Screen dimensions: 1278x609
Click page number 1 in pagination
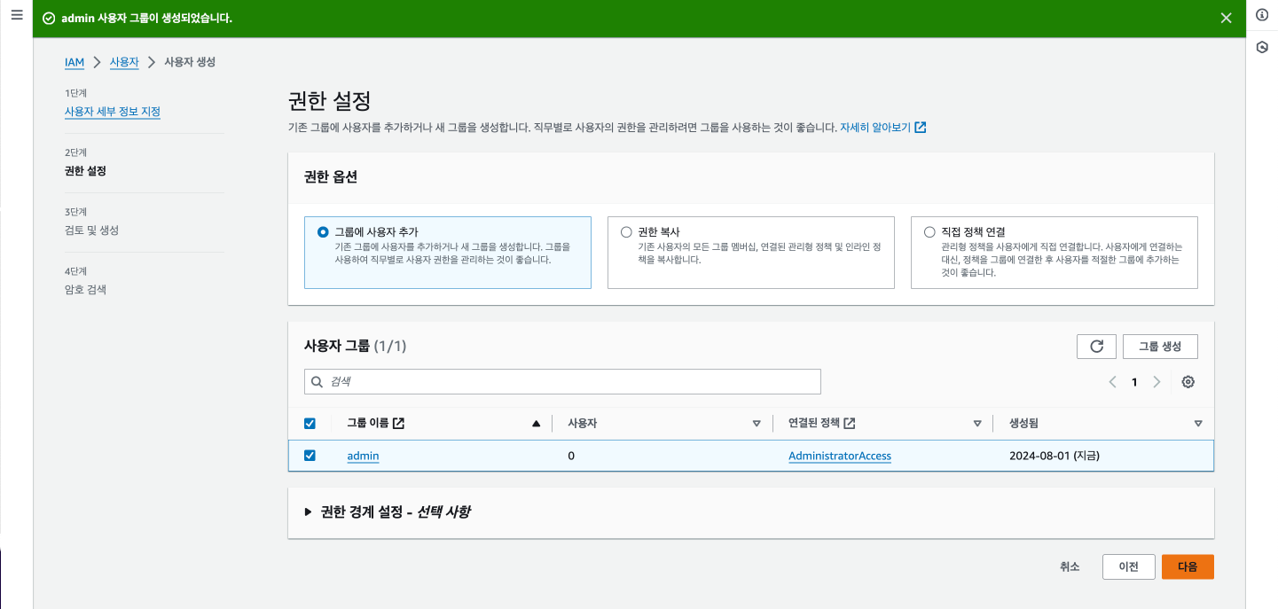(1134, 382)
